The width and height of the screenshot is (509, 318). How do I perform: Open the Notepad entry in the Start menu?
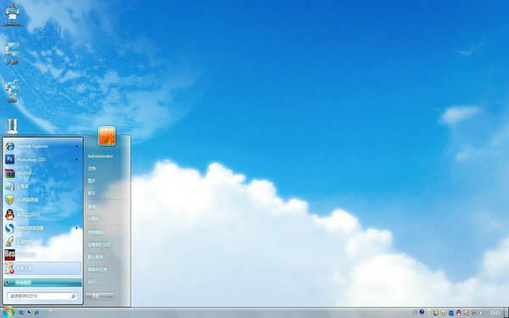pyautogui.click(x=42, y=187)
